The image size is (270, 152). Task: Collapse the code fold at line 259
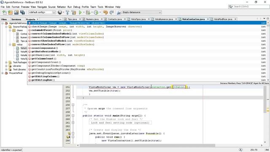(x=73, y=115)
